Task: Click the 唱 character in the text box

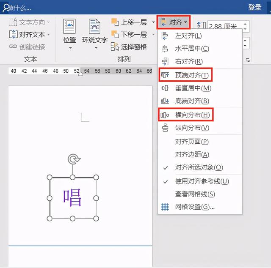Action: [x=72, y=197]
